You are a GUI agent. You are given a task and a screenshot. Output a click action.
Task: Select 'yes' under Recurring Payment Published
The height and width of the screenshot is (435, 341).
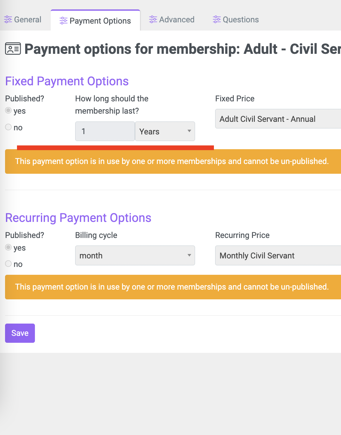click(8, 247)
